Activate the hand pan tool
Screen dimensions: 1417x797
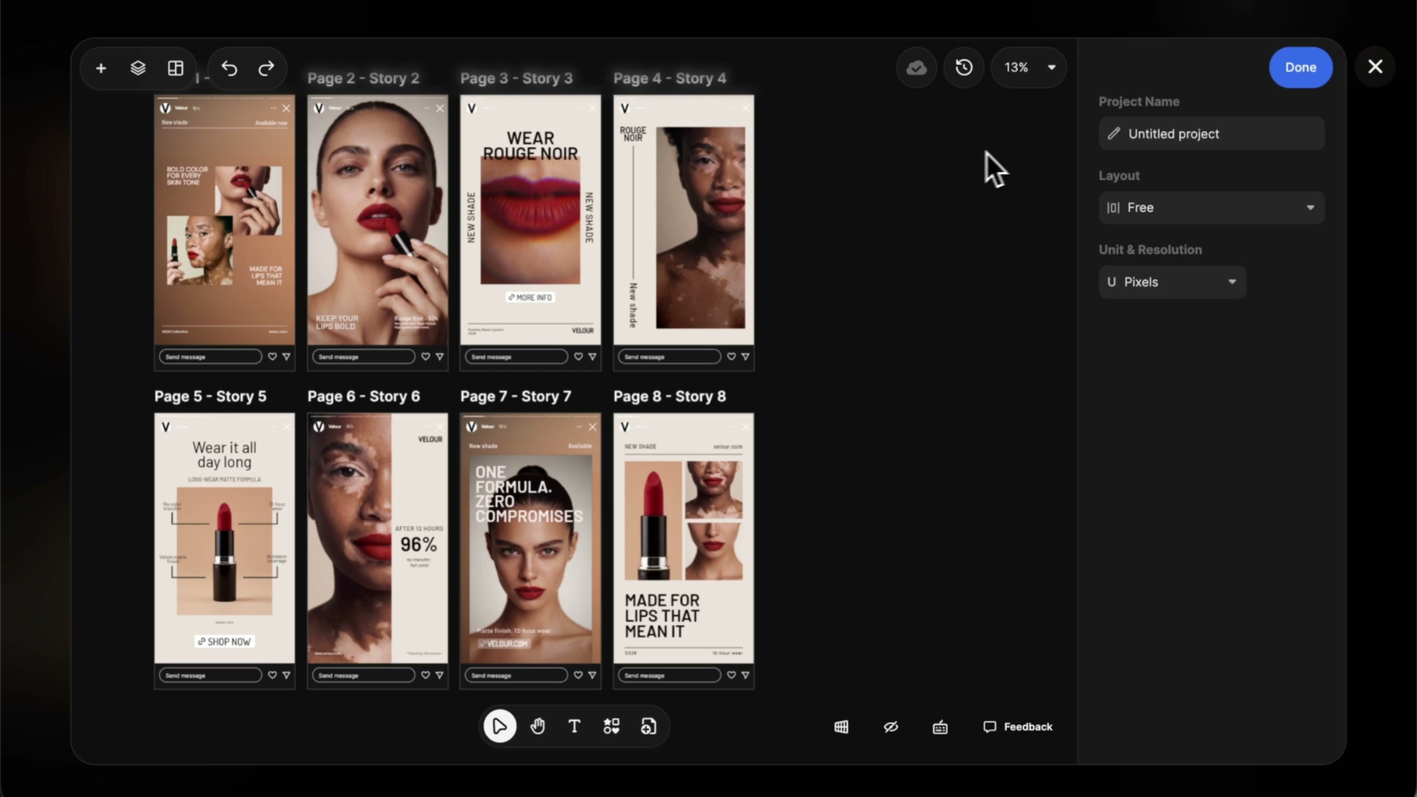tap(537, 727)
